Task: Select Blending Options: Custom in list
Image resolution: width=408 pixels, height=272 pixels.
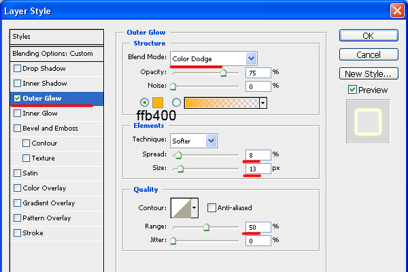Action: pyautogui.click(x=52, y=53)
